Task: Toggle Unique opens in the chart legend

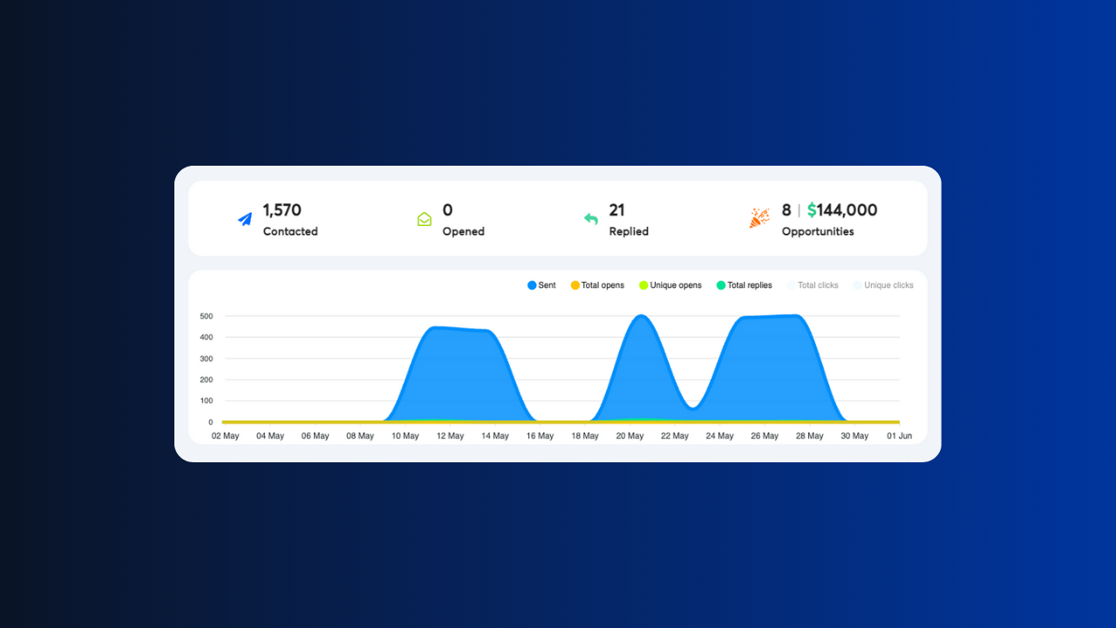Action: [670, 285]
